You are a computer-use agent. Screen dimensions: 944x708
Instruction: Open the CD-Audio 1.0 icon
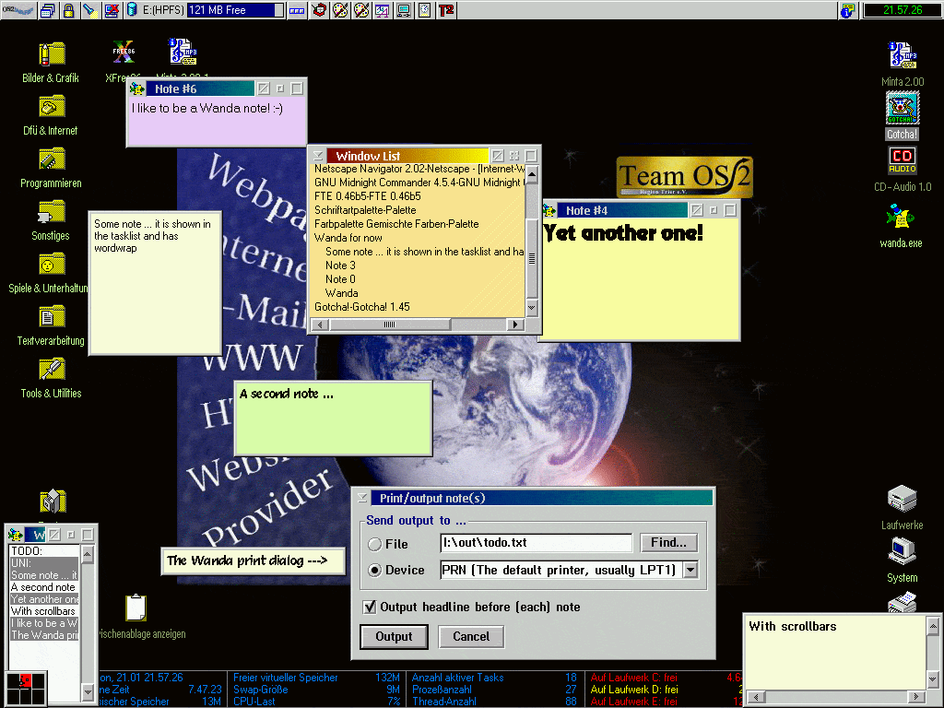coord(902,160)
